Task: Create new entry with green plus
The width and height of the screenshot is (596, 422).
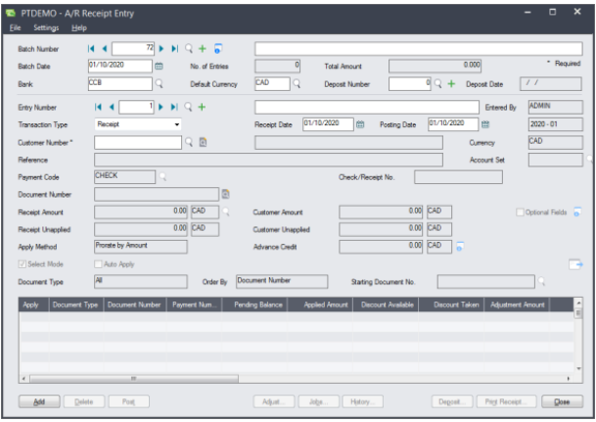Action: (x=202, y=107)
